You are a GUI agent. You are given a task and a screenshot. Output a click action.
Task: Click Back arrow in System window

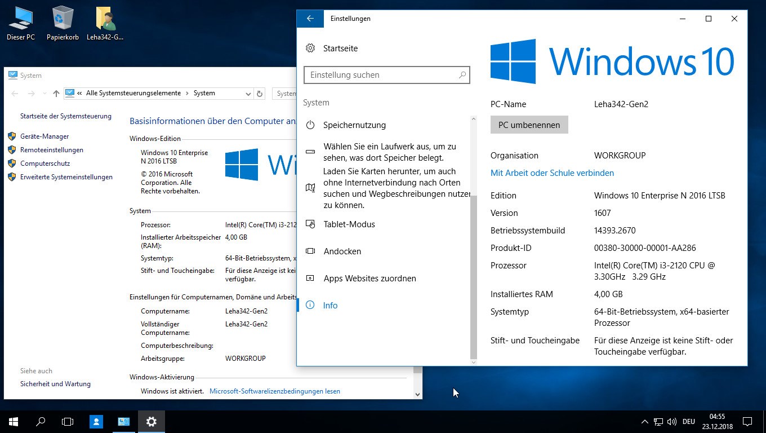click(x=15, y=94)
